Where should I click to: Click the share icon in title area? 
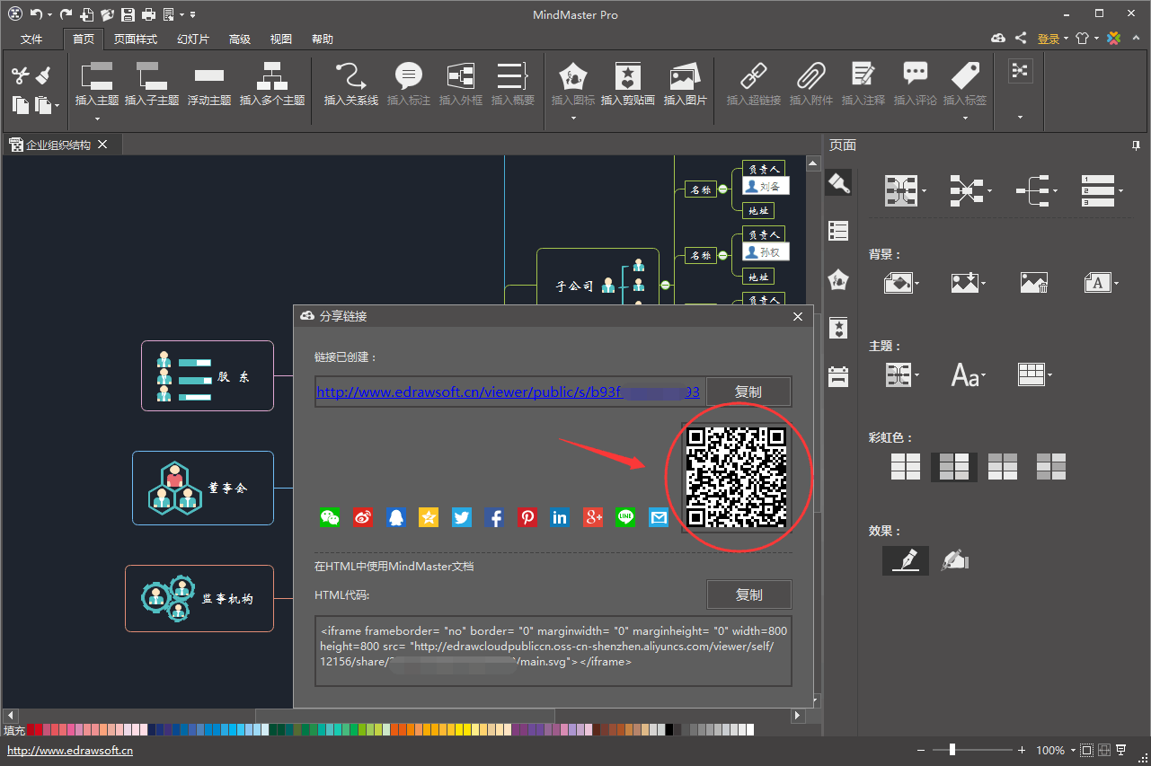1021,38
